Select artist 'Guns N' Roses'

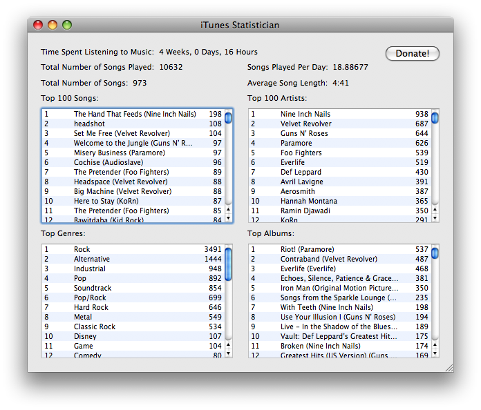(340, 133)
